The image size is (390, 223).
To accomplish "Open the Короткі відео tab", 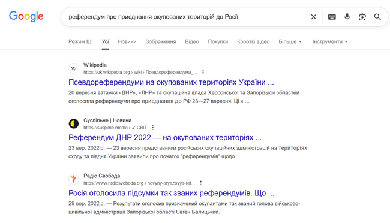I will pyautogui.click(x=253, y=41).
